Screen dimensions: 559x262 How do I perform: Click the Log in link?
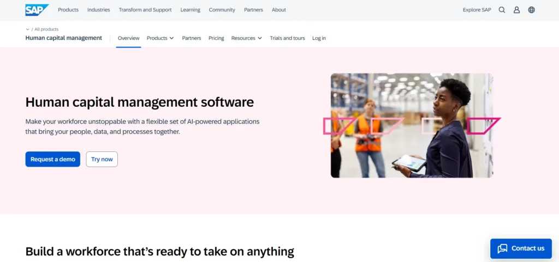[x=319, y=38]
